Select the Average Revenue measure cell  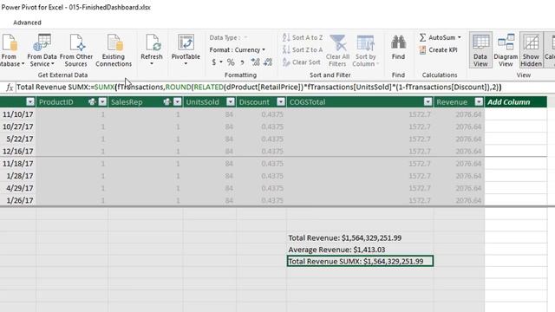(x=360, y=250)
